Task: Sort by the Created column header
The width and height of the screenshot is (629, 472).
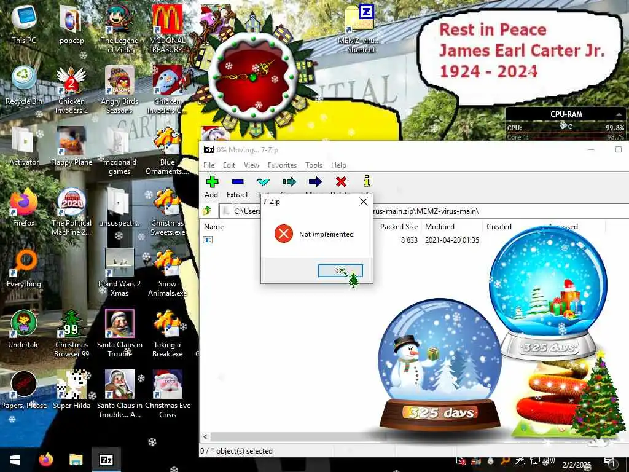Action: (499, 227)
